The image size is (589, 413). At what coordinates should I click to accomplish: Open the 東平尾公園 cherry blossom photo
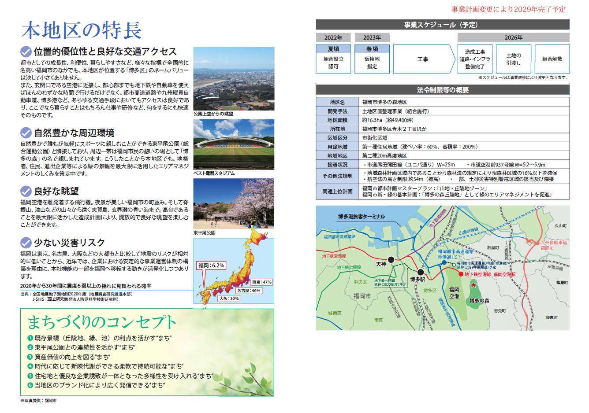[234, 203]
